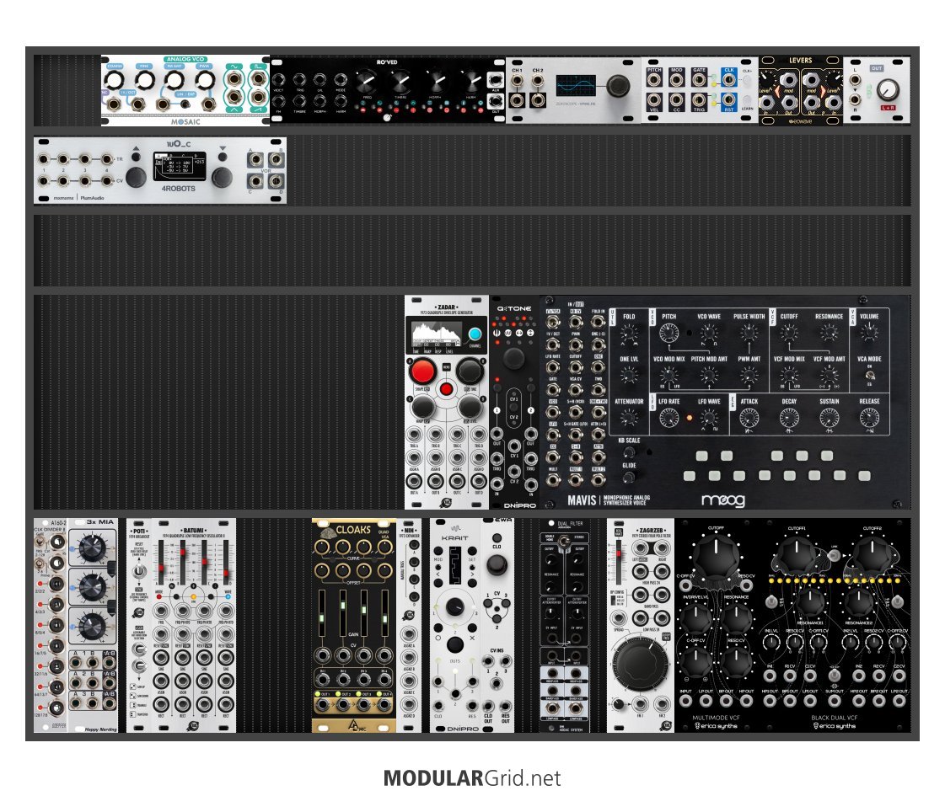Image resolution: width=945 pixels, height=796 pixels.
Task: Click the CLO knob on the Zwa module
Action: pos(497,564)
